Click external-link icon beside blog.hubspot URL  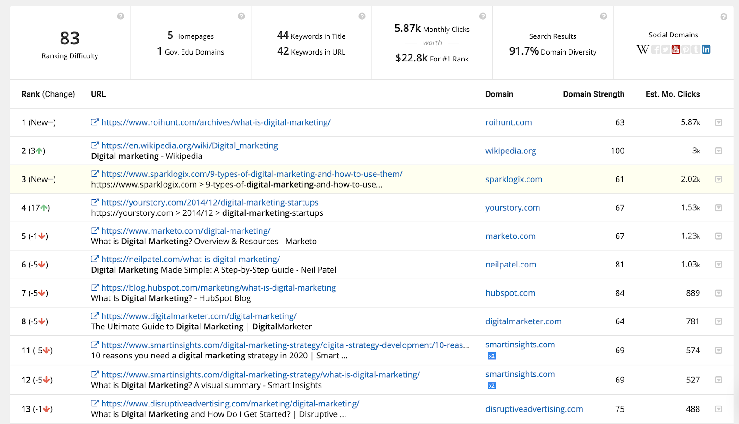click(x=95, y=287)
